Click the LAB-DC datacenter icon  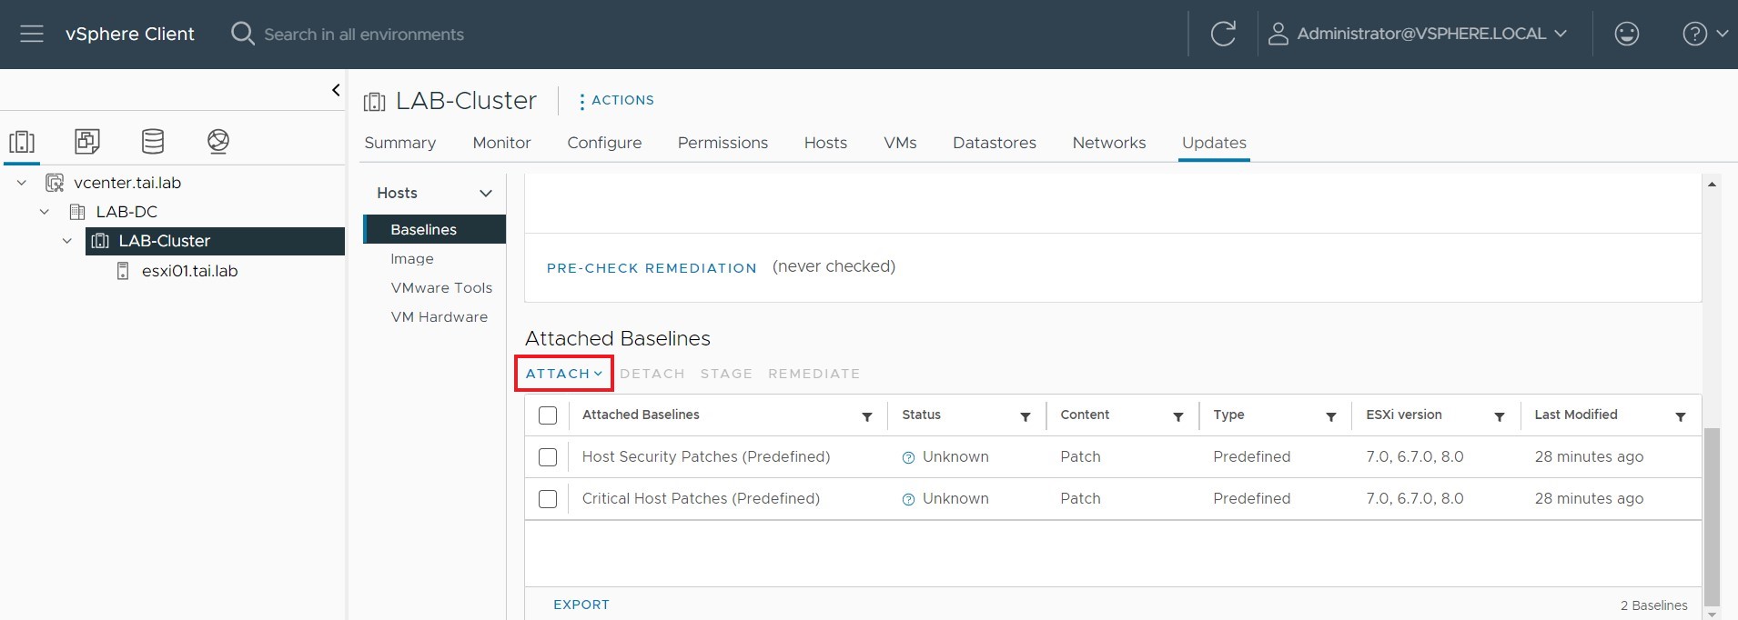pyautogui.click(x=77, y=212)
